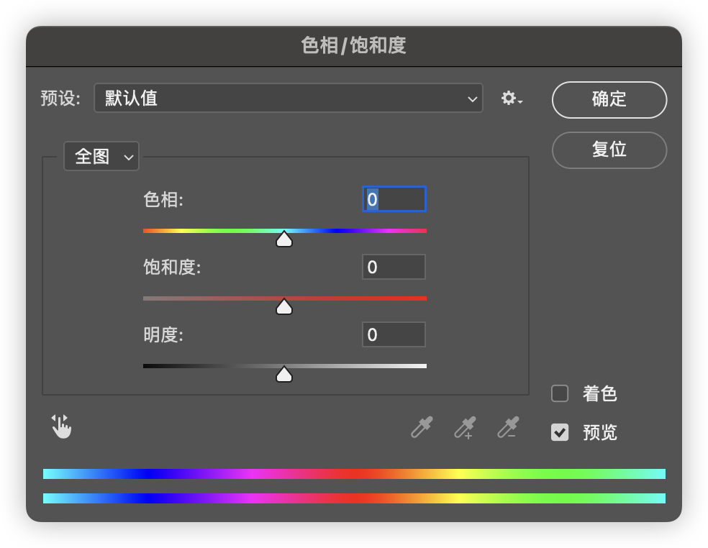This screenshot has width=708, height=548.
Task: Click the upper color spectrum bar
Action: pos(354,473)
